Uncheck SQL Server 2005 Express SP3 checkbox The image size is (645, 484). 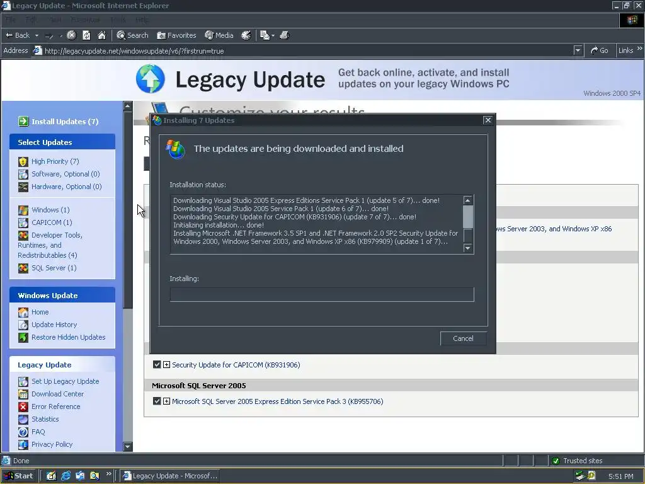pos(157,401)
